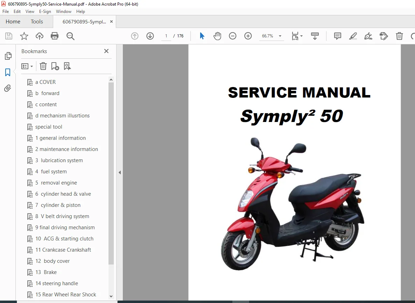Open 'd mechanism illusrtions' bookmark
This screenshot has width=415, height=303.
pyautogui.click(x=63, y=116)
